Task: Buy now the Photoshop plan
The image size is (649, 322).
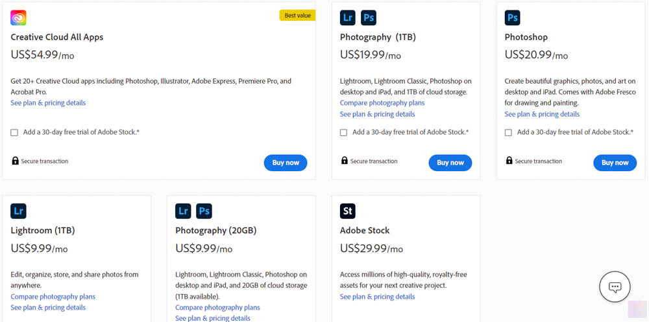Action: [615, 163]
